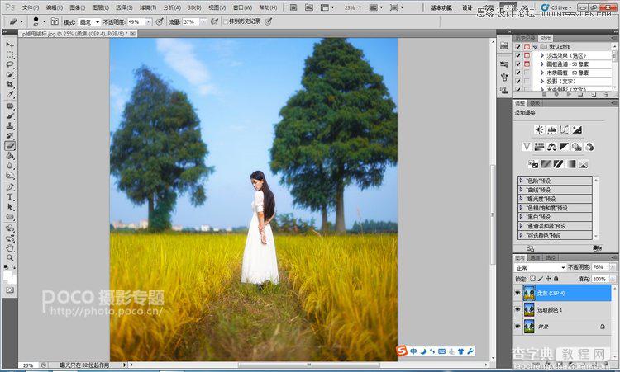Add a Levels adjustment
The height and width of the screenshot is (372, 620).
(x=551, y=129)
